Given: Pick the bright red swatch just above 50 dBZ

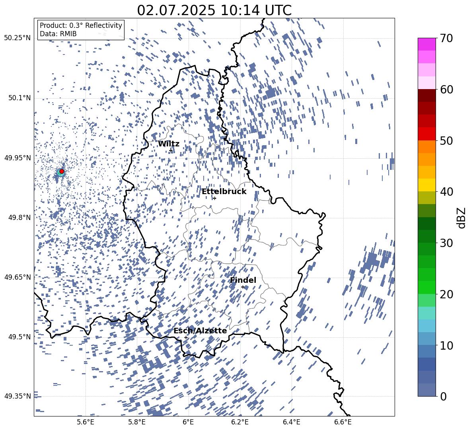Looking at the screenshot, I should pos(427,134).
